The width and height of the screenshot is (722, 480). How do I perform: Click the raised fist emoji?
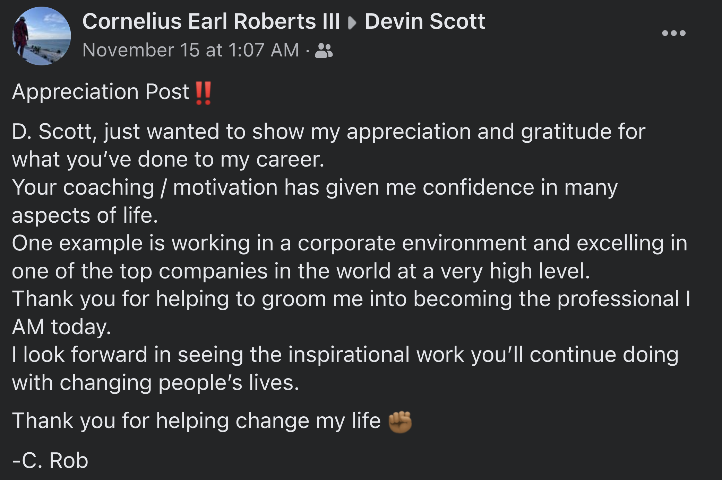[400, 422]
